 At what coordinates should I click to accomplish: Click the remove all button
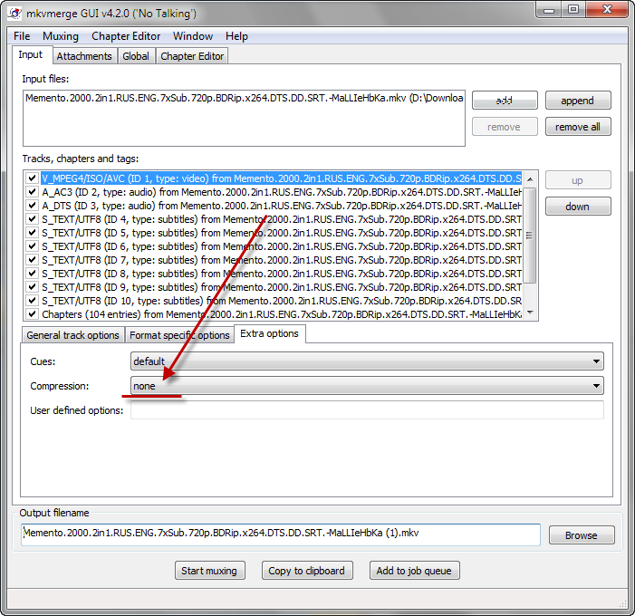(577, 127)
